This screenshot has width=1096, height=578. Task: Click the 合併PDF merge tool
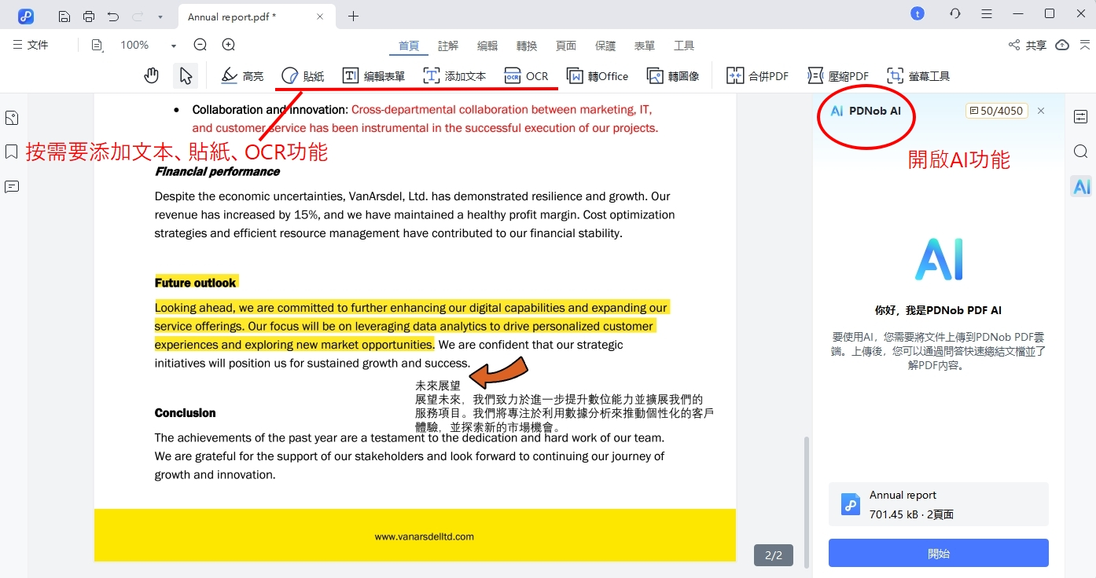[756, 75]
